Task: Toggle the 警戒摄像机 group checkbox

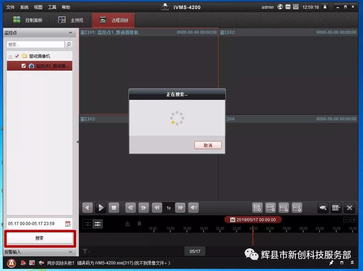Action: click(17, 56)
